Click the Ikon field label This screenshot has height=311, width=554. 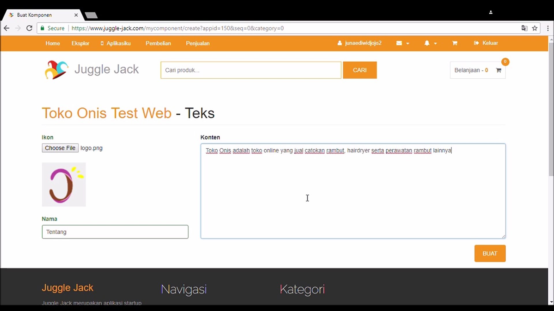[48, 137]
